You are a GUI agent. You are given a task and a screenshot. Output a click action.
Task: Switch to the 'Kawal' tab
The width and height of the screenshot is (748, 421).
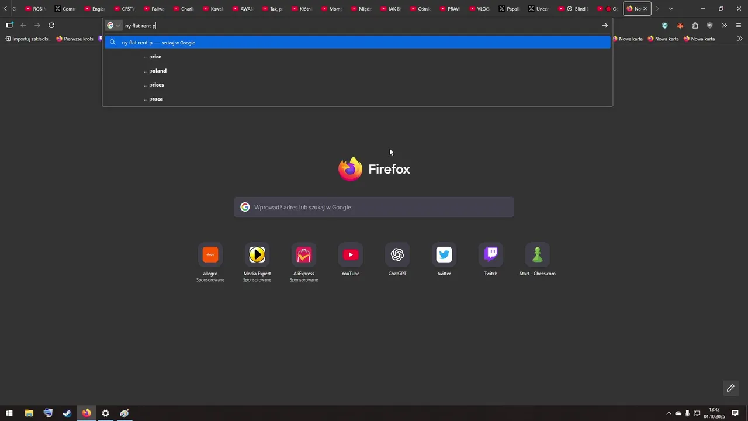213,9
